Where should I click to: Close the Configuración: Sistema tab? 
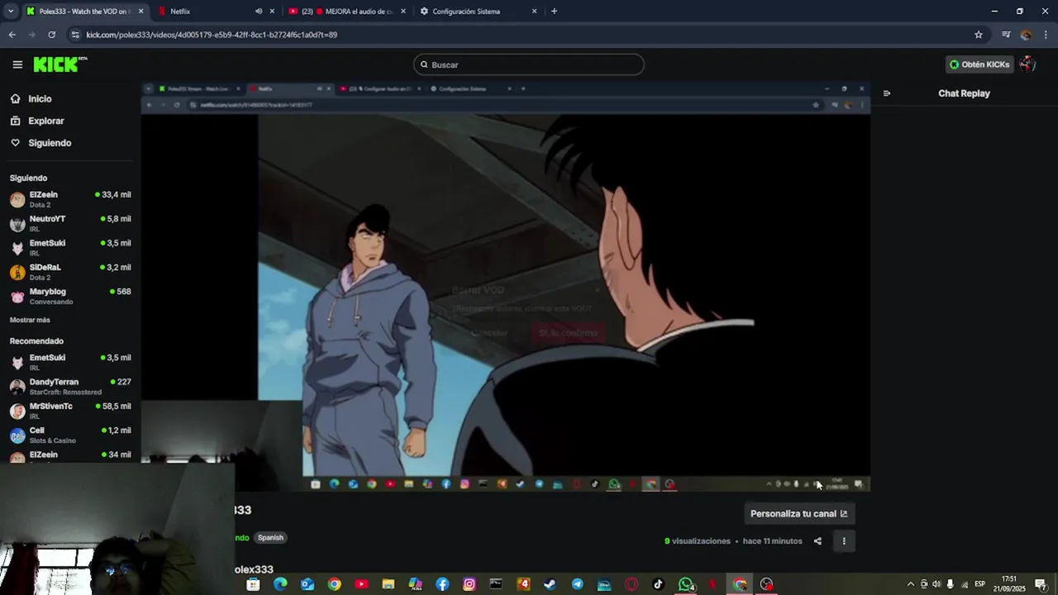click(534, 12)
